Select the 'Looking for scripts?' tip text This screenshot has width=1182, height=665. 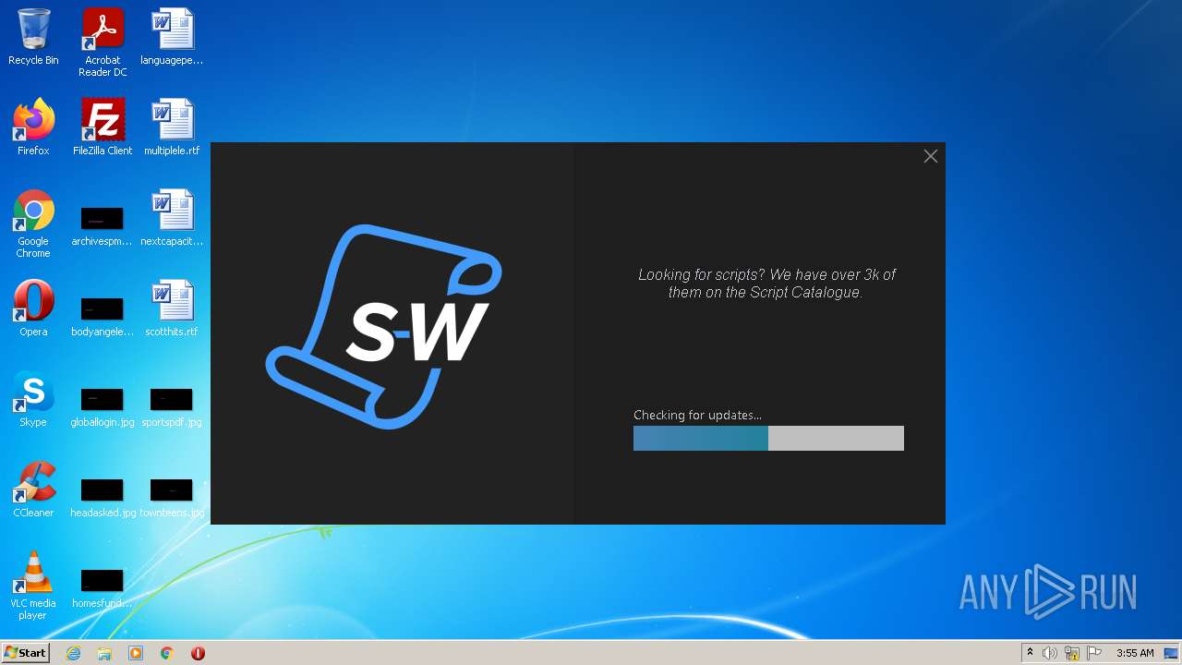(766, 284)
